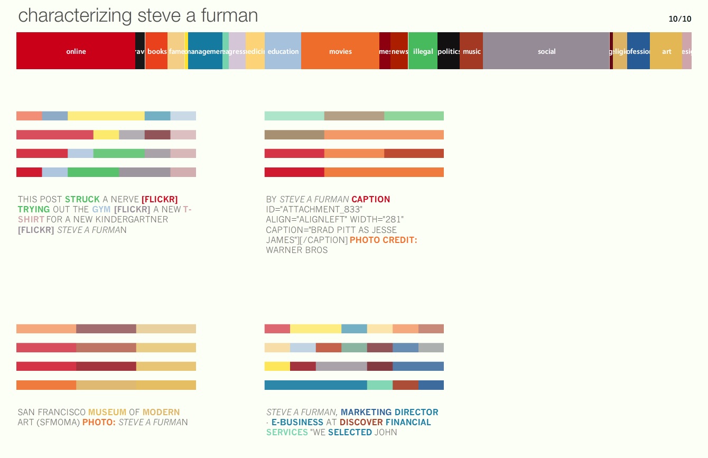Select the black 'politics' category block

pyautogui.click(x=449, y=51)
